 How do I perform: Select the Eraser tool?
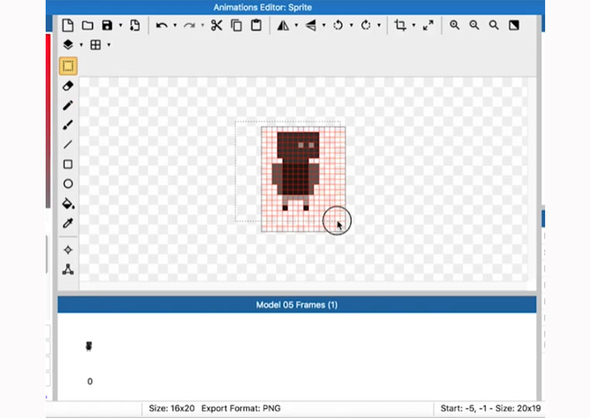[x=68, y=86]
